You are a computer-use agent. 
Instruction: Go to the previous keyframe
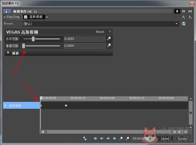[x=102, y=138]
